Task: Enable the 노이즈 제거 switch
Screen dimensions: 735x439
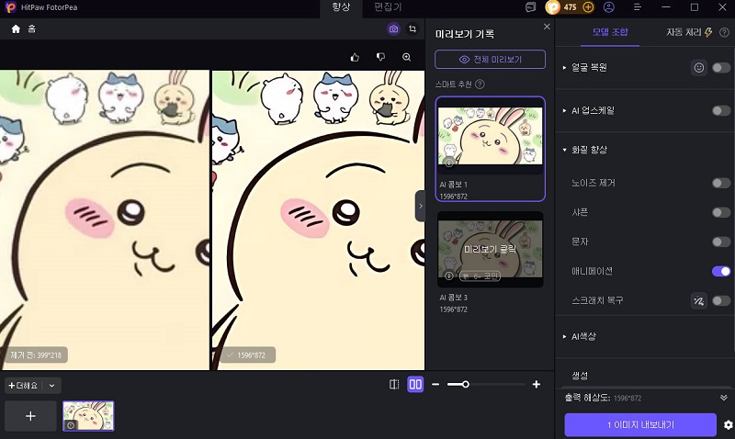Action: pos(721,183)
